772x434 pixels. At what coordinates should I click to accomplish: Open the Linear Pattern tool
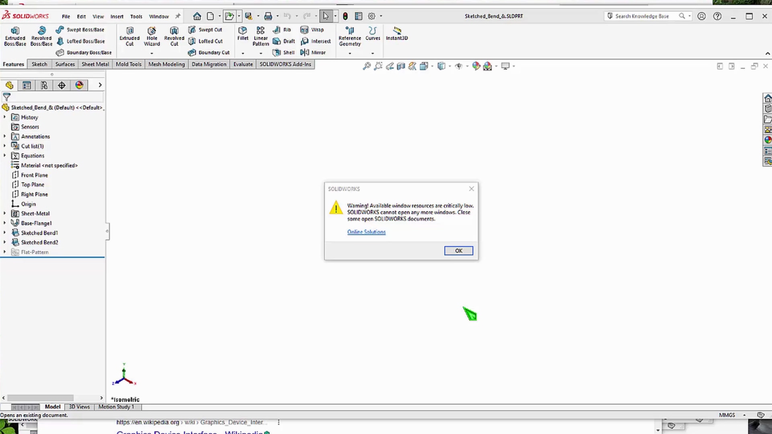coord(261,31)
